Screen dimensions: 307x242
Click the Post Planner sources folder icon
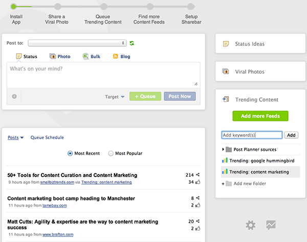[x=229, y=149]
